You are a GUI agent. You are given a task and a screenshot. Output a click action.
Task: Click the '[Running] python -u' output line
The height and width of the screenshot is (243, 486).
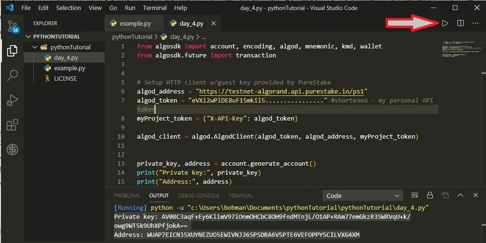point(271,207)
